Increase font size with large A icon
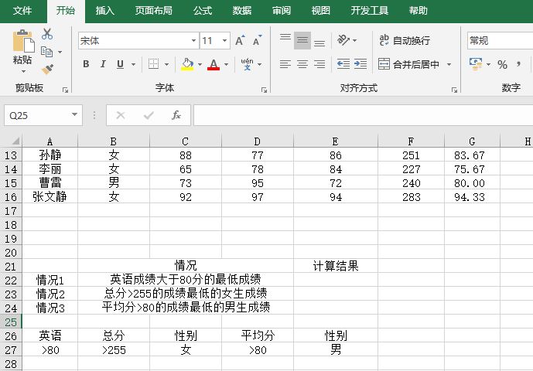533x371 pixels. [x=239, y=40]
